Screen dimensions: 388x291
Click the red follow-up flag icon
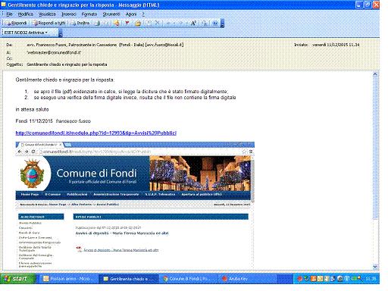tap(127, 23)
